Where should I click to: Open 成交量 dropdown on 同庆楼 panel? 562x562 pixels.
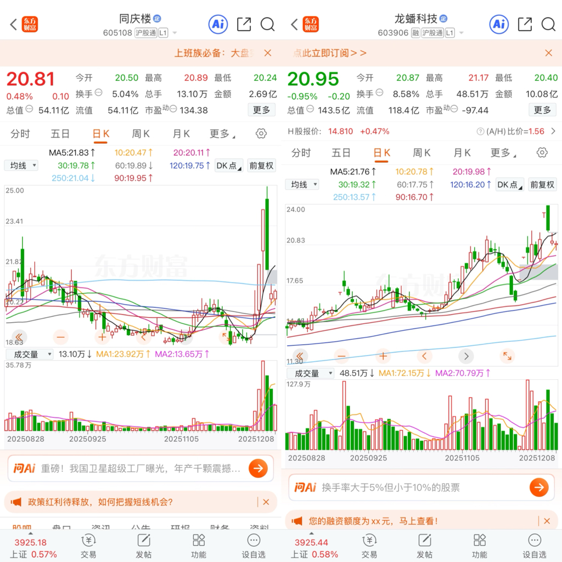pos(30,355)
